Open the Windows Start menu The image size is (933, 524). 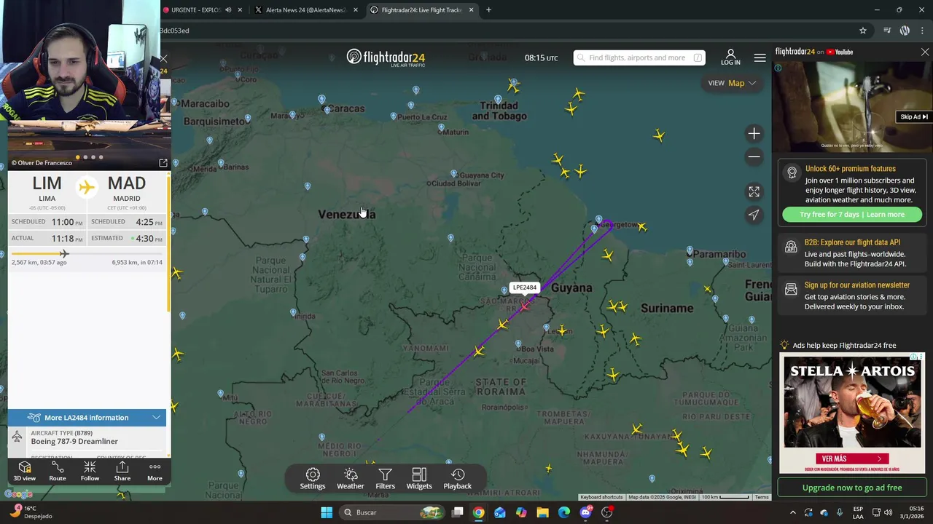click(327, 512)
